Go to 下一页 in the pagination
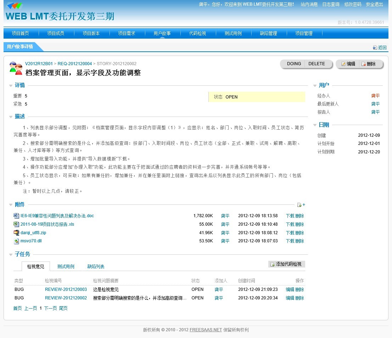Image resolution: width=392 pixels, height=338 pixels. (x=50, y=308)
